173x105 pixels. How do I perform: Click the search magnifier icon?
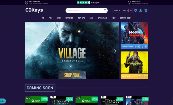click(105, 10)
